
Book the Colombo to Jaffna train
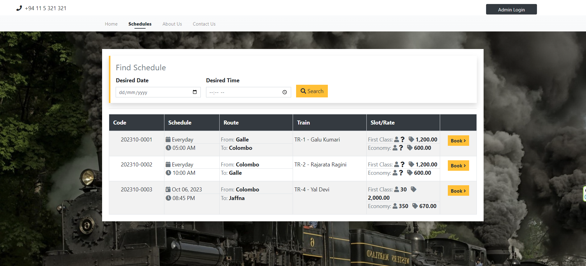[x=458, y=191]
